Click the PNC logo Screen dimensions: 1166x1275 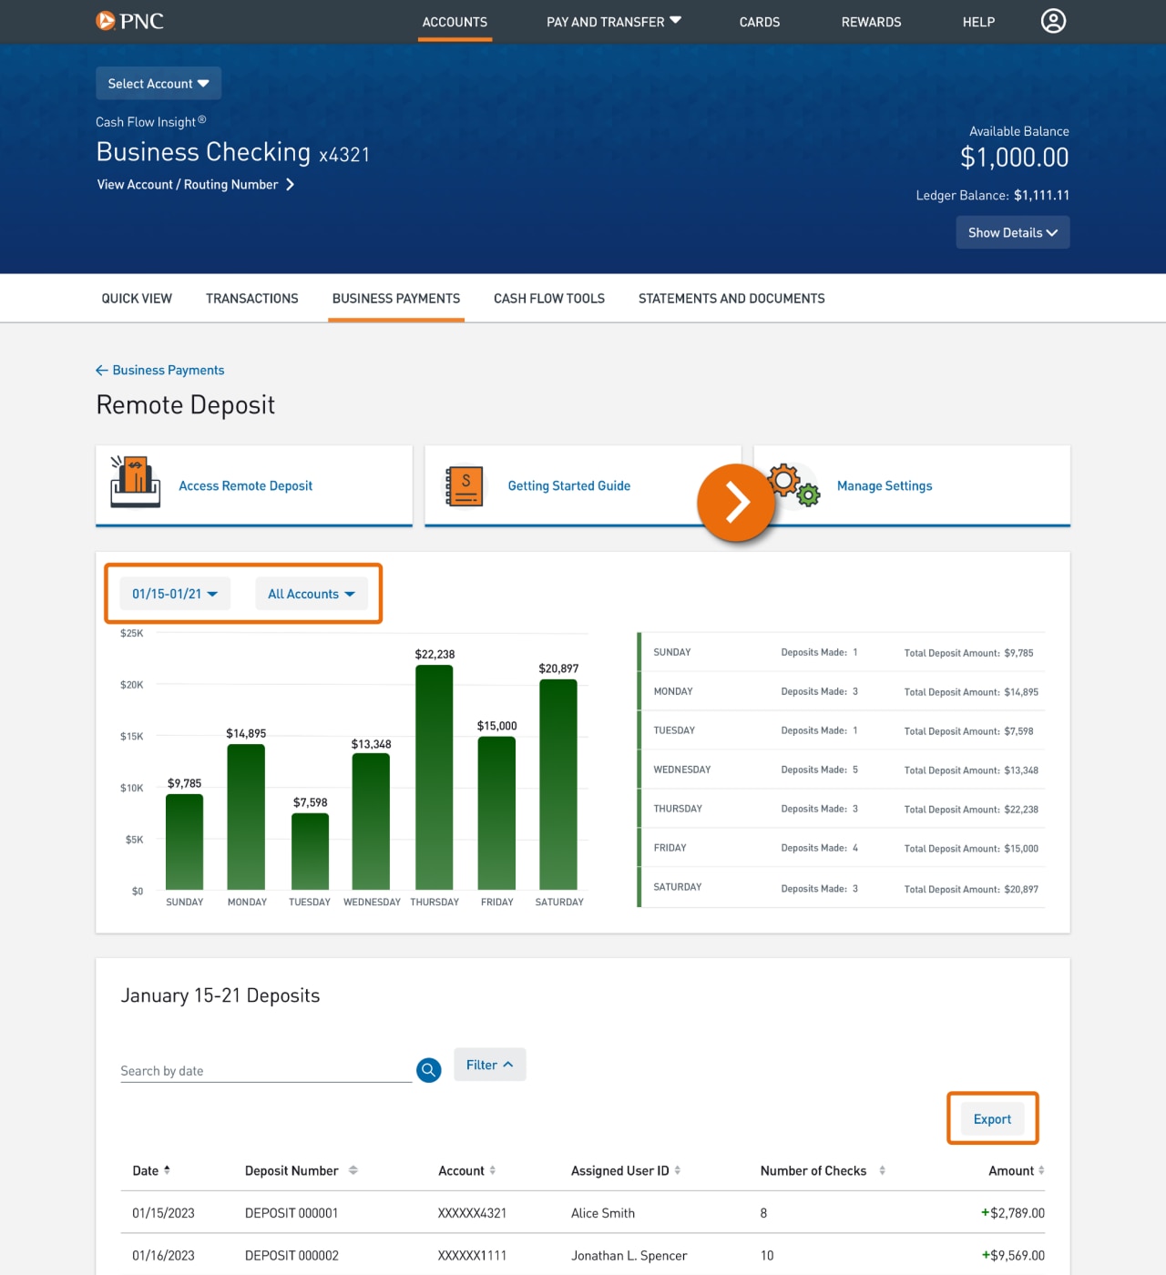click(x=130, y=20)
